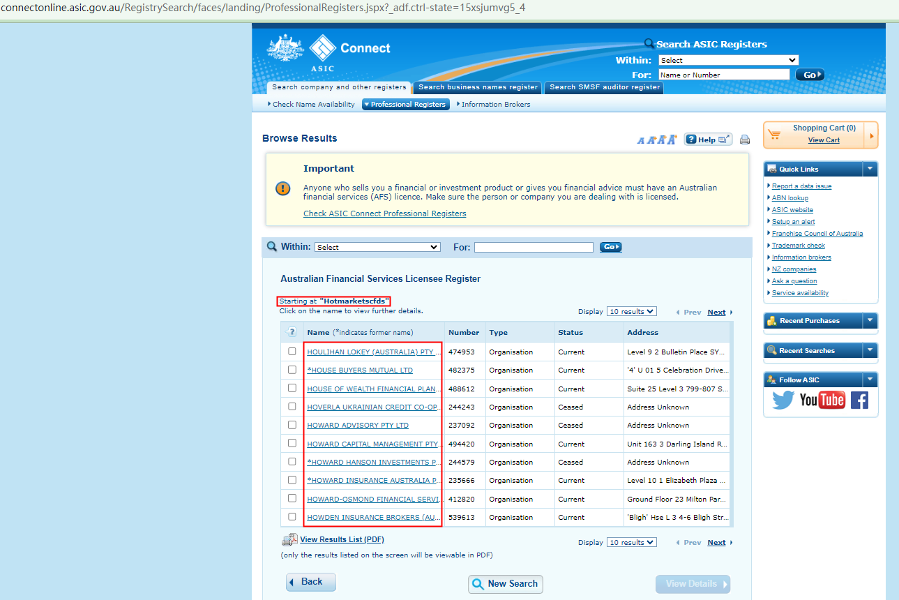
Task: Tick the HOWARD ADVISORY PTY LTD checkbox
Action: pos(292,425)
